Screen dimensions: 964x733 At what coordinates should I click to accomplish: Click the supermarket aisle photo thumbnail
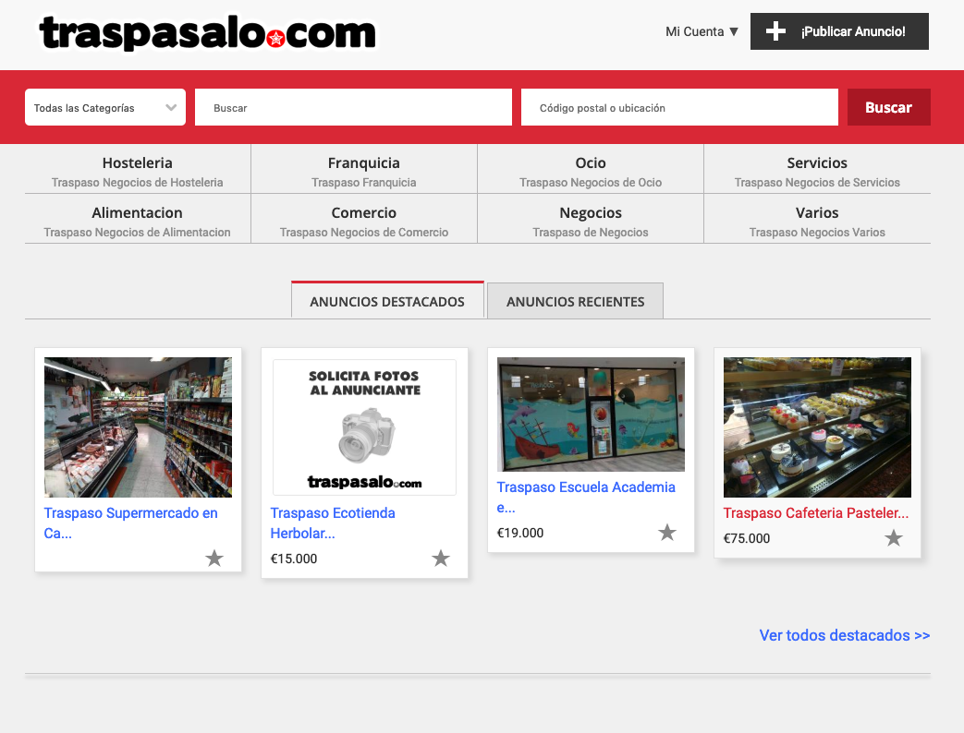pos(139,427)
